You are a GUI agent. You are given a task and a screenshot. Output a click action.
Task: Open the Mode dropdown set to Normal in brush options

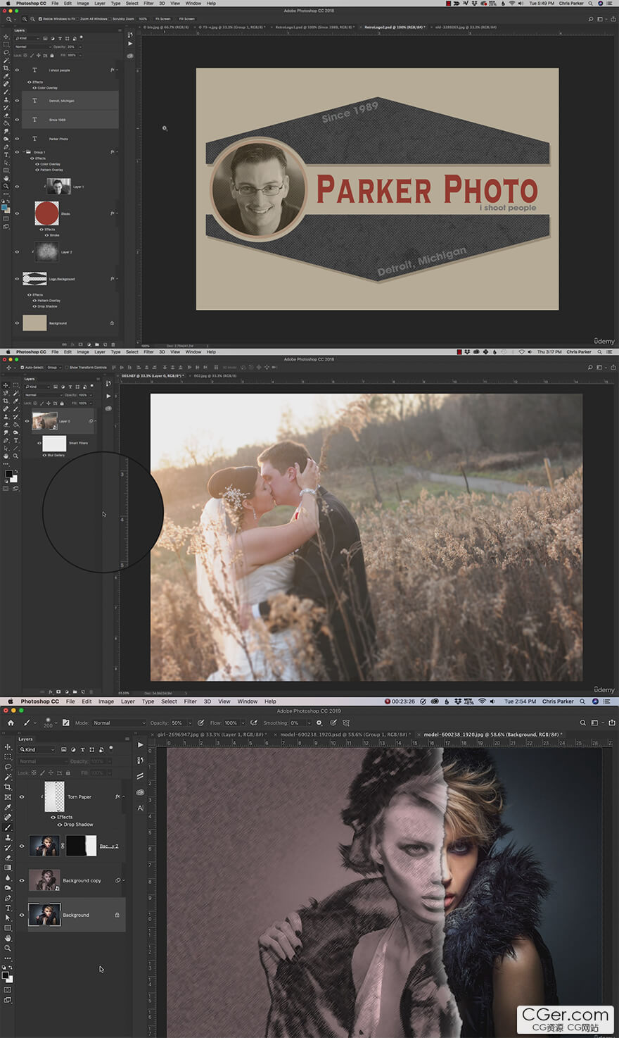119,723
